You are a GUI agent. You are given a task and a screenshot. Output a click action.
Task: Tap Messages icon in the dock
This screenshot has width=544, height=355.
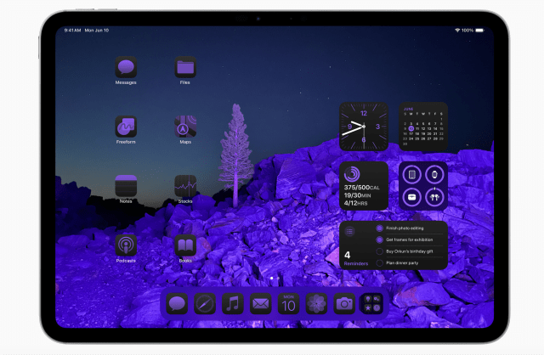[x=177, y=304]
